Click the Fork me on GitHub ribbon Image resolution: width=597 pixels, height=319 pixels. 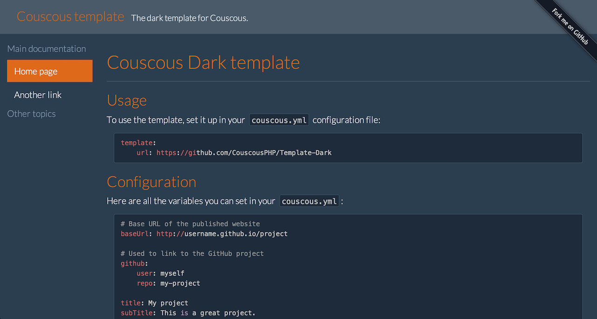pyautogui.click(x=570, y=26)
